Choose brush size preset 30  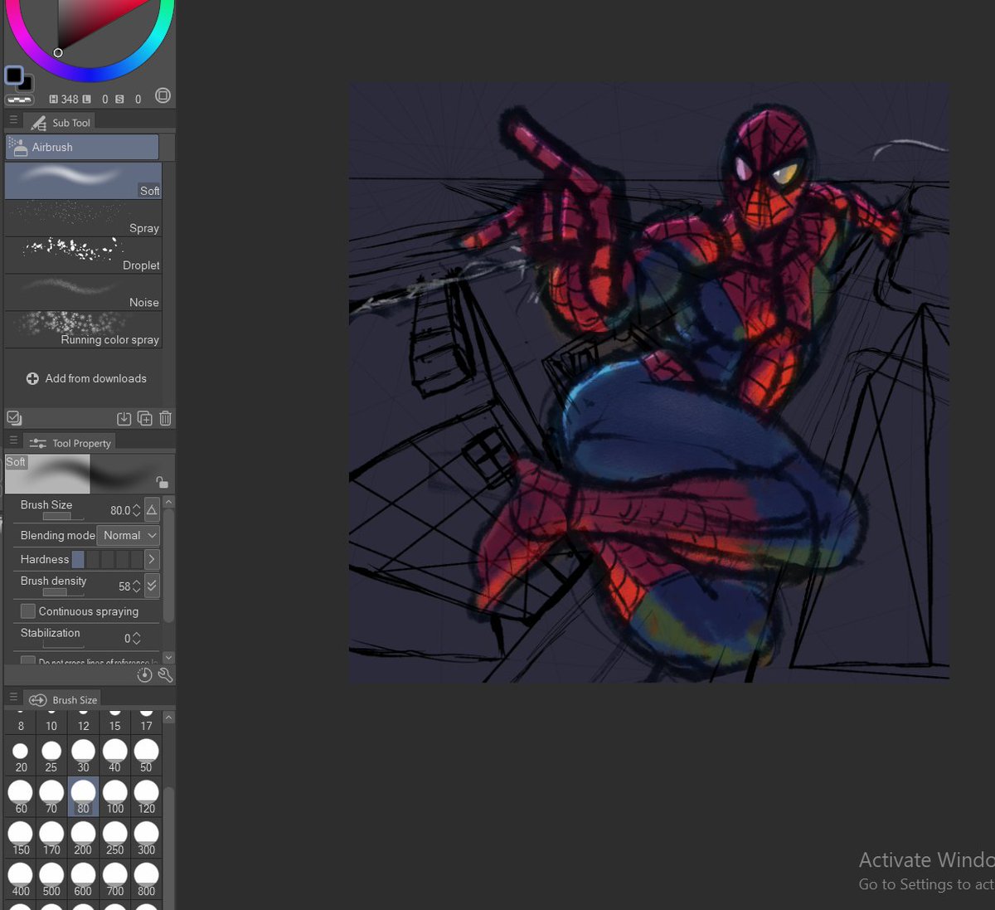point(83,757)
